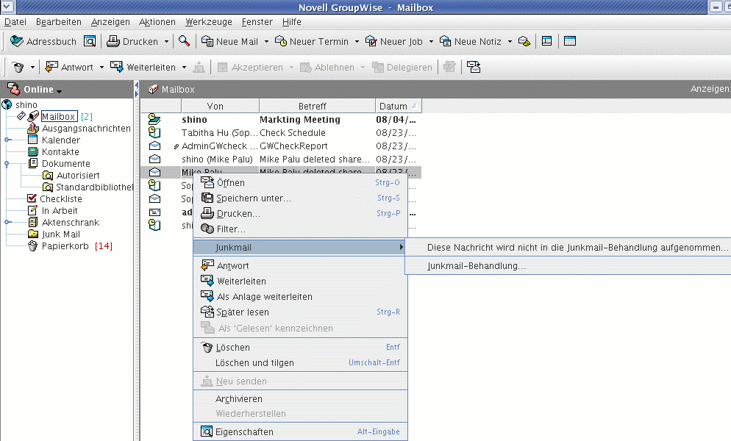Image resolution: width=731 pixels, height=441 pixels.
Task: Open the Drucken dropdown arrow
Action: (166, 41)
